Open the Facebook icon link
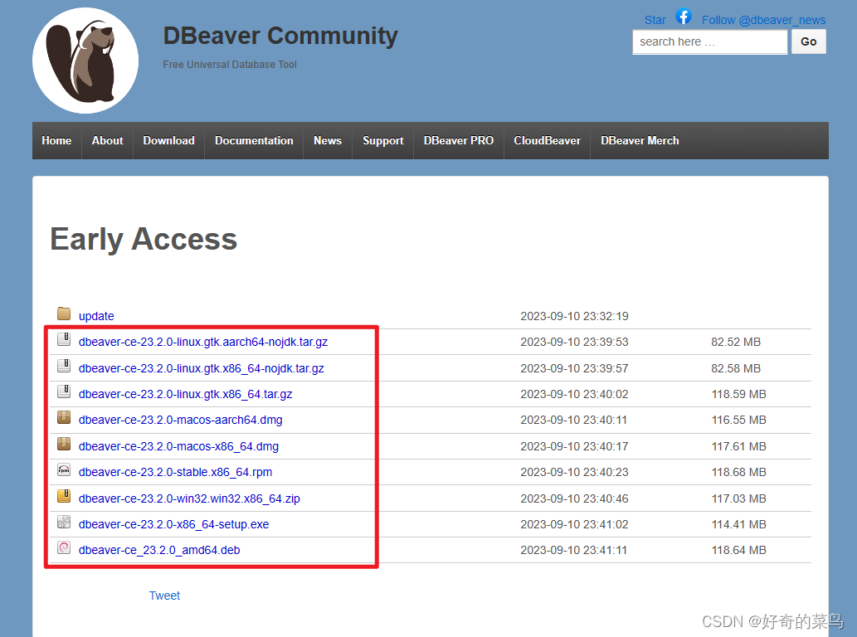 coord(684,17)
